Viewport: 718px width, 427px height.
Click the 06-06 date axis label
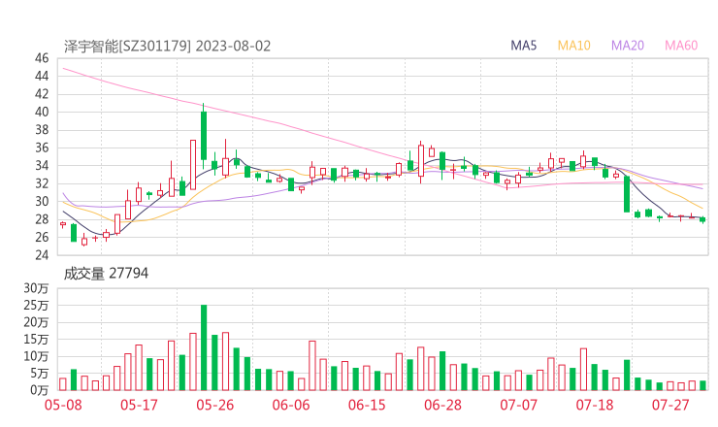pyautogui.click(x=291, y=405)
